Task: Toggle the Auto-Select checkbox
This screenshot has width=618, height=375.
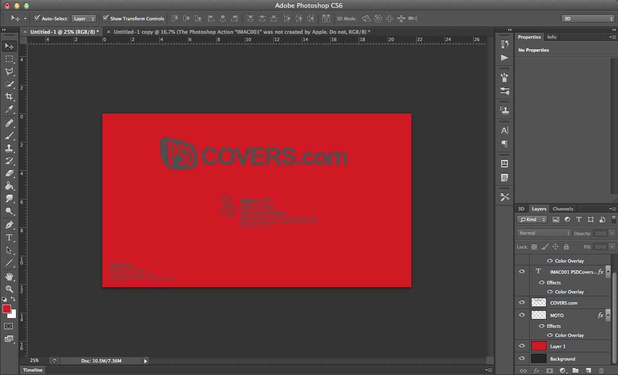Action: click(37, 18)
